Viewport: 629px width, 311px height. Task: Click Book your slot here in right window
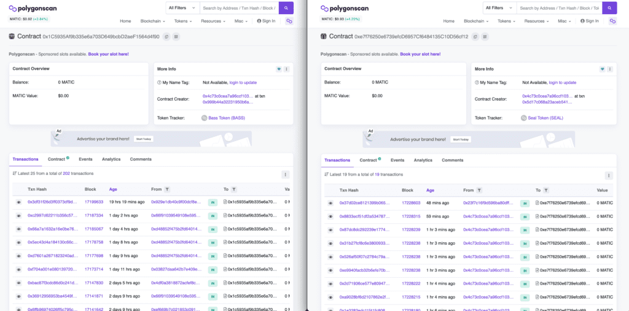tap(420, 54)
